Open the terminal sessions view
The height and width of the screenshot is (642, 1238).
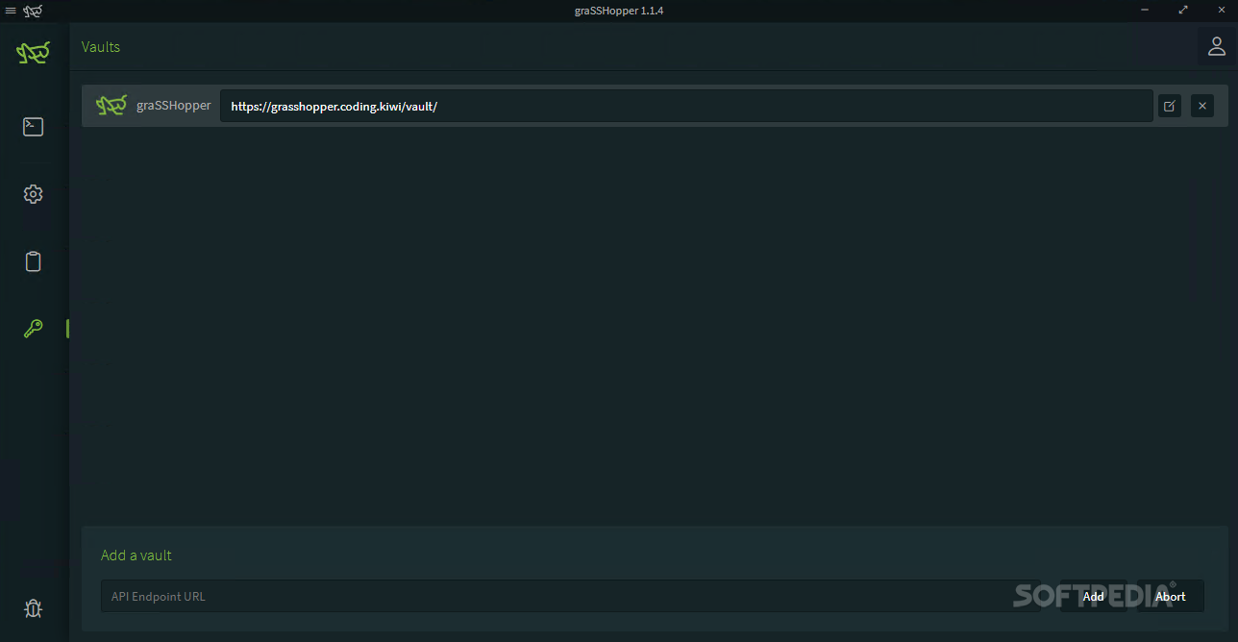pos(34,126)
